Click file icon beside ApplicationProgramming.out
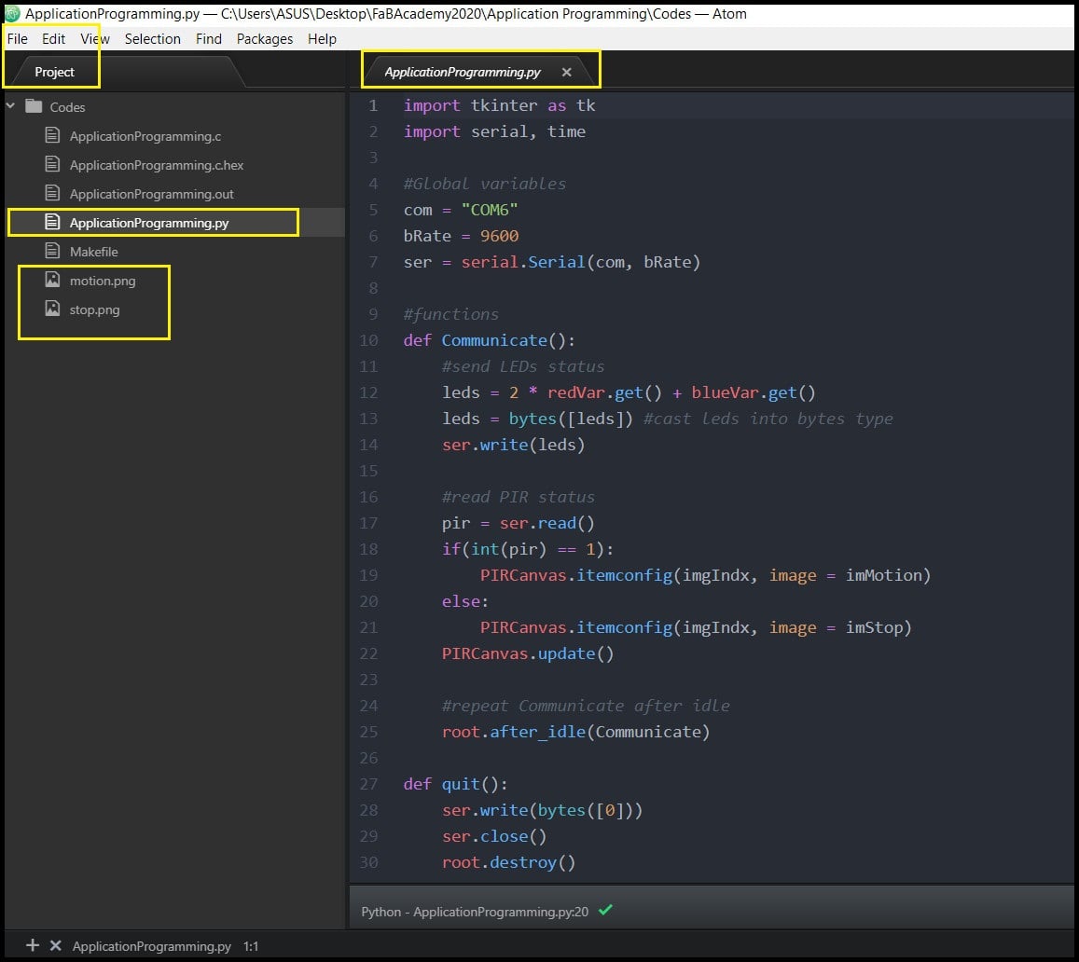This screenshot has width=1079, height=962. (x=52, y=193)
